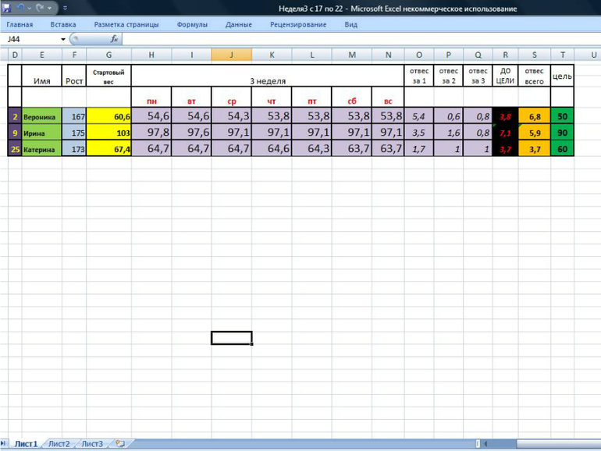Select the Лист3 sheet tab

(92, 444)
